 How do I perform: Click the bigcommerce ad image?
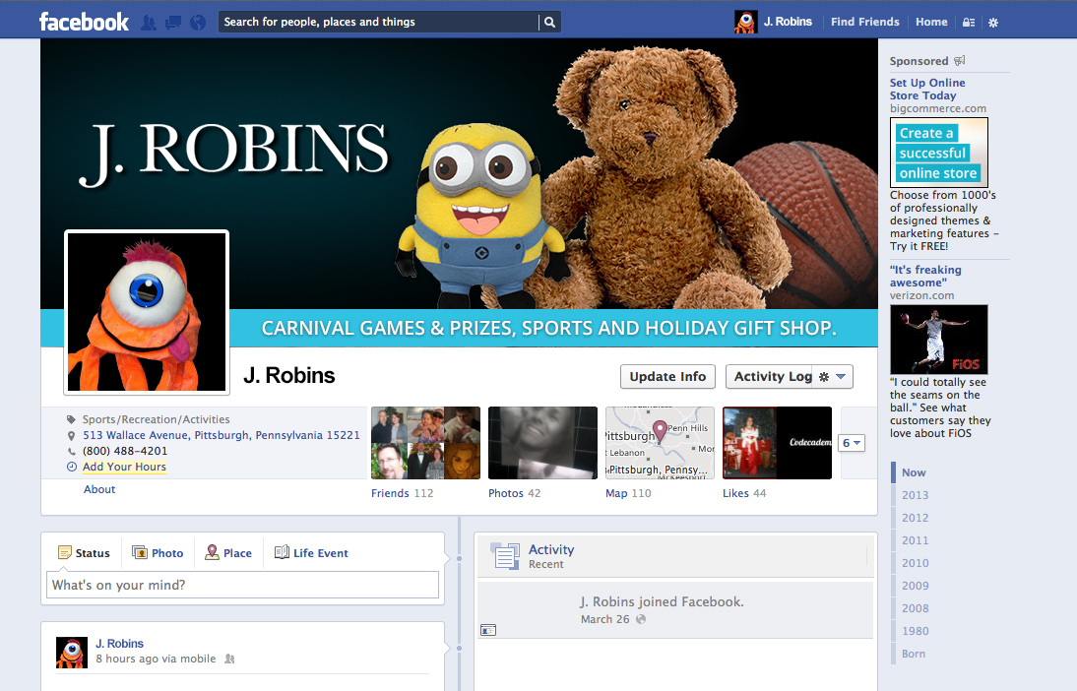coord(939,153)
